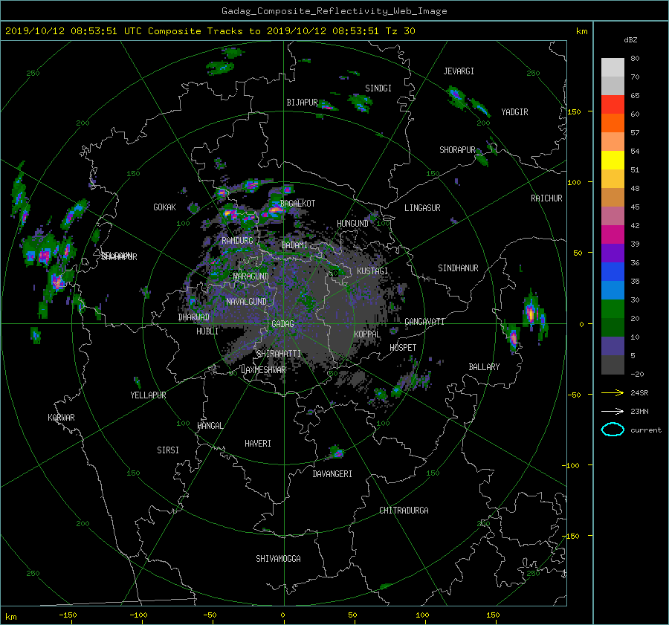Click the NARAGUND city label
Viewport: 669px width, 625px height.
click(251, 276)
